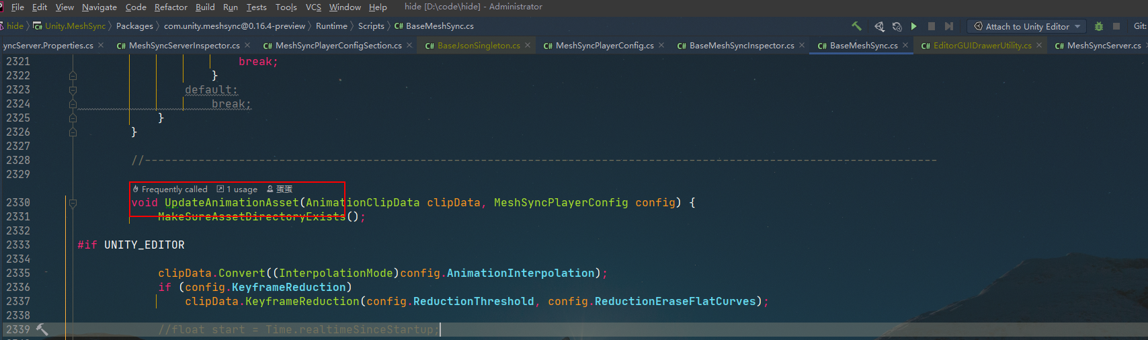Click the Unity logo toolbar icon

point(879,26)
